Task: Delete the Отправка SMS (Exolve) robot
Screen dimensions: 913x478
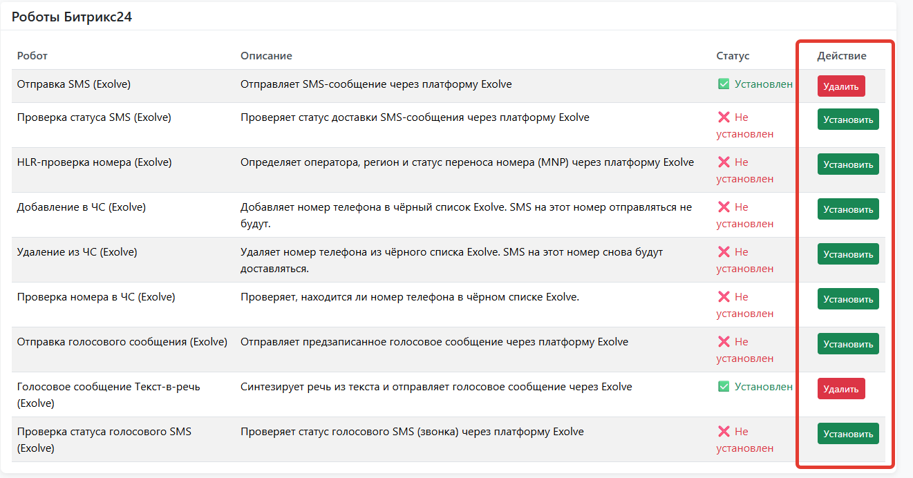Action: pyautogui.click(x=841, y=86)
